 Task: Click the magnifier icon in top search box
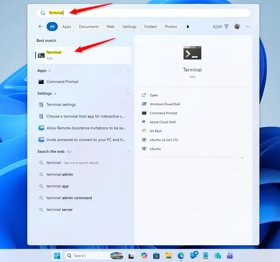point(43,13)
